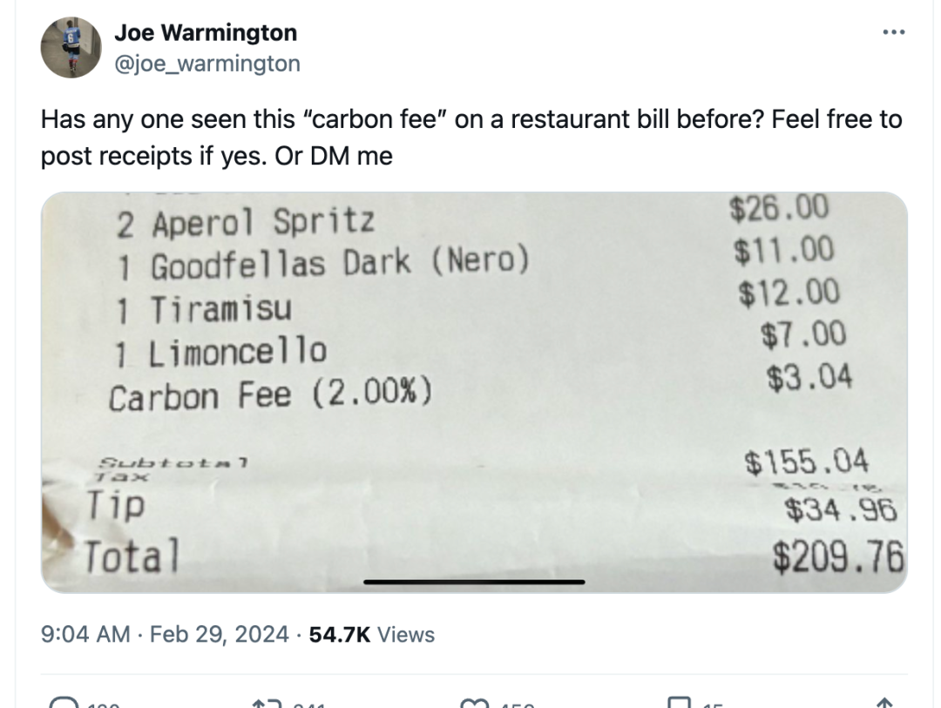Click the Feb 29, 2024 date
941x708 pixels.
(219, 634)
